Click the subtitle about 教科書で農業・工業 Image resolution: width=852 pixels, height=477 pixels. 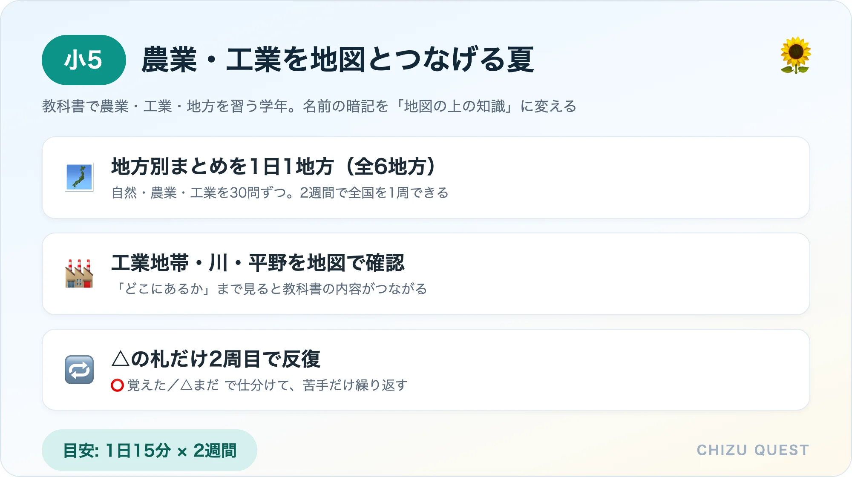click(309, 106)
